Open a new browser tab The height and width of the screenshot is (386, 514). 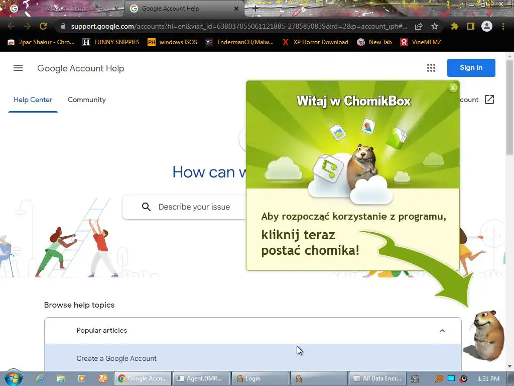point(255,9)
